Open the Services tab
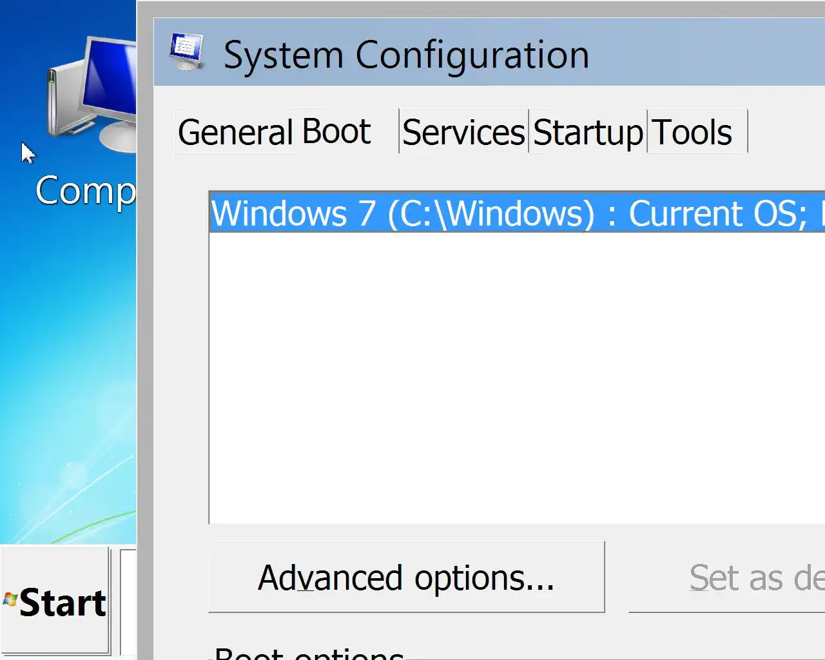 (464, 132)
